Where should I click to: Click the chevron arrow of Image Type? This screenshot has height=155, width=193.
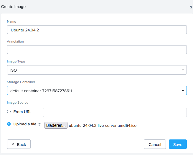pos(183,70)
